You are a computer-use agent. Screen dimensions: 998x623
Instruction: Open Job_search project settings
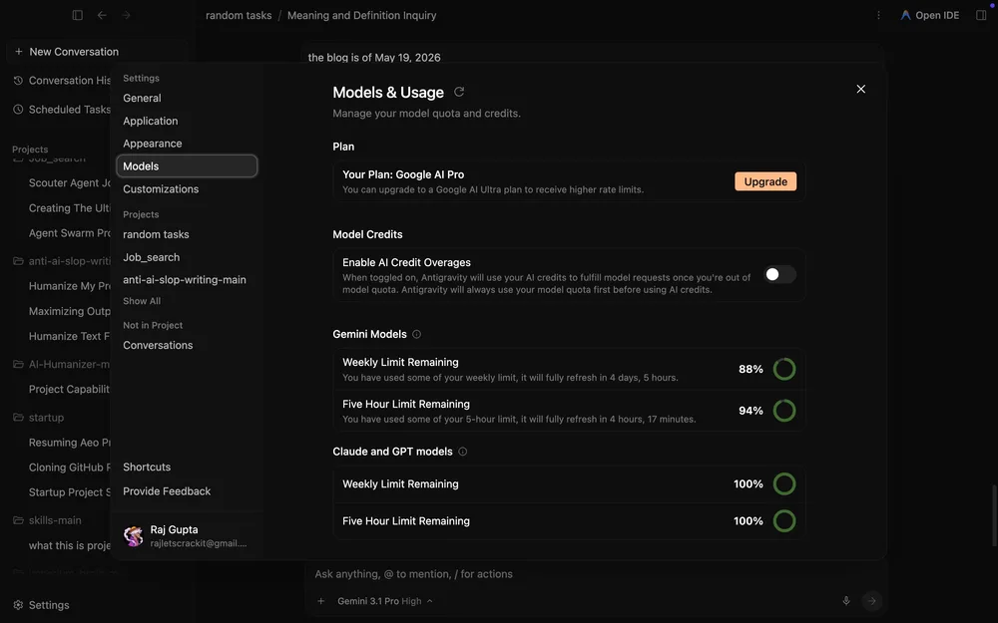[x=187, y=257]
